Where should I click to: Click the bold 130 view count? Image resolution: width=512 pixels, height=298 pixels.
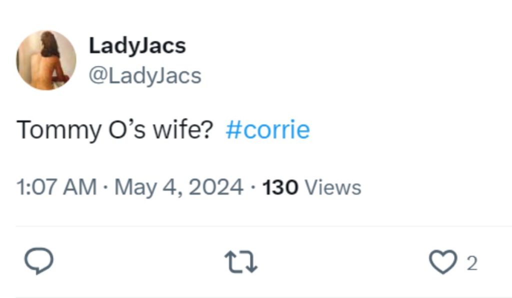click(280, 188)
